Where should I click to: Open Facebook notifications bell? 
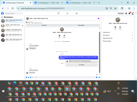coord(129,13)
